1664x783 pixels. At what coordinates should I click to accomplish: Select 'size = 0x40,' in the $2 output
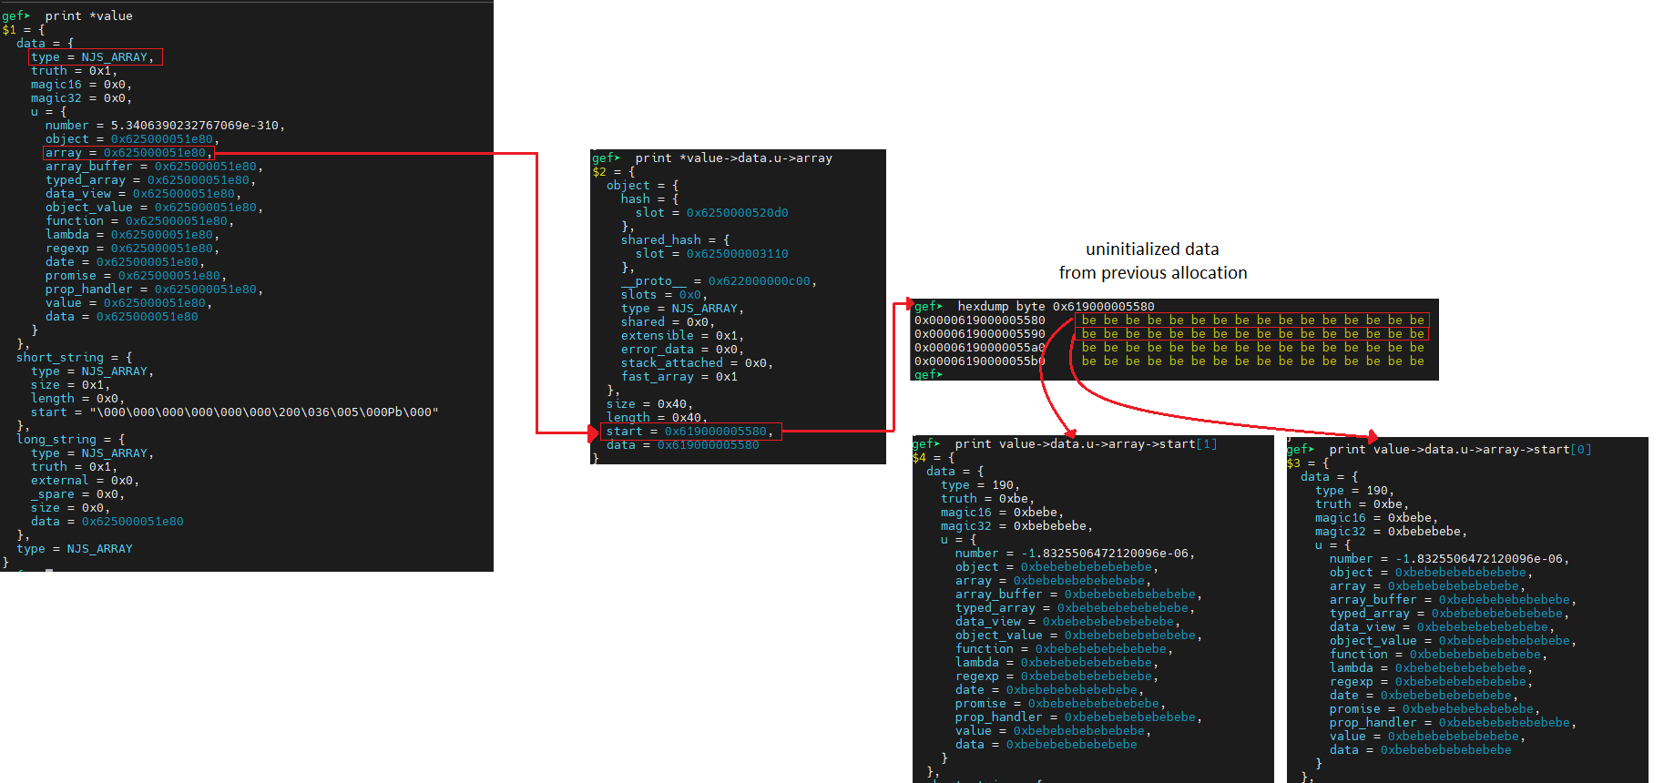click(649, 403)
